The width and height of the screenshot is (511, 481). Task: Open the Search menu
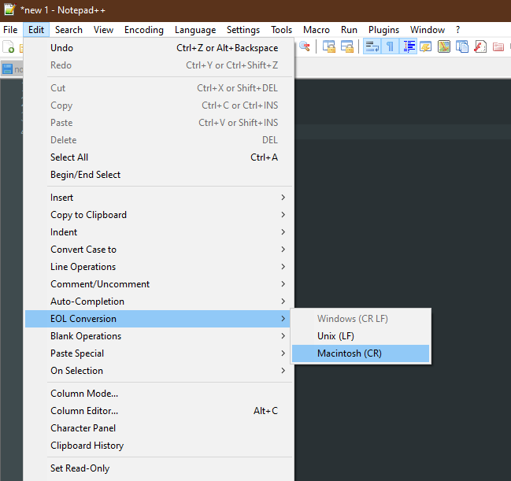click(69, 30)
